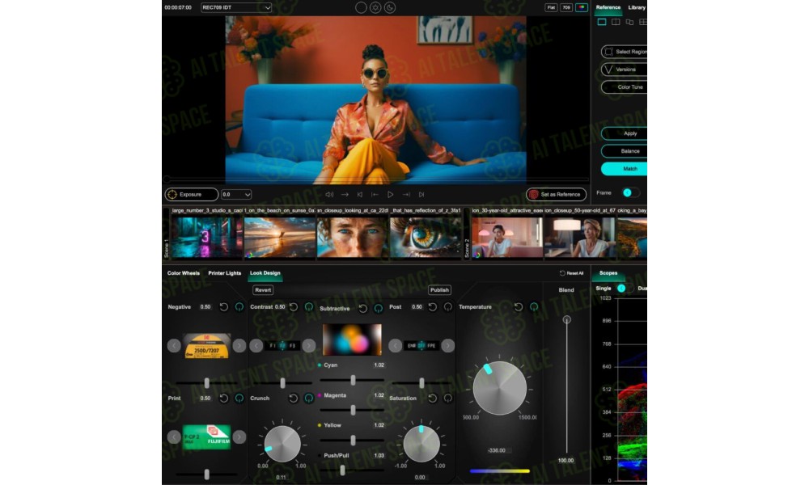The image size is (809, 485).
Task: Switch to the Library tab
Action: [x=637, y=7]
